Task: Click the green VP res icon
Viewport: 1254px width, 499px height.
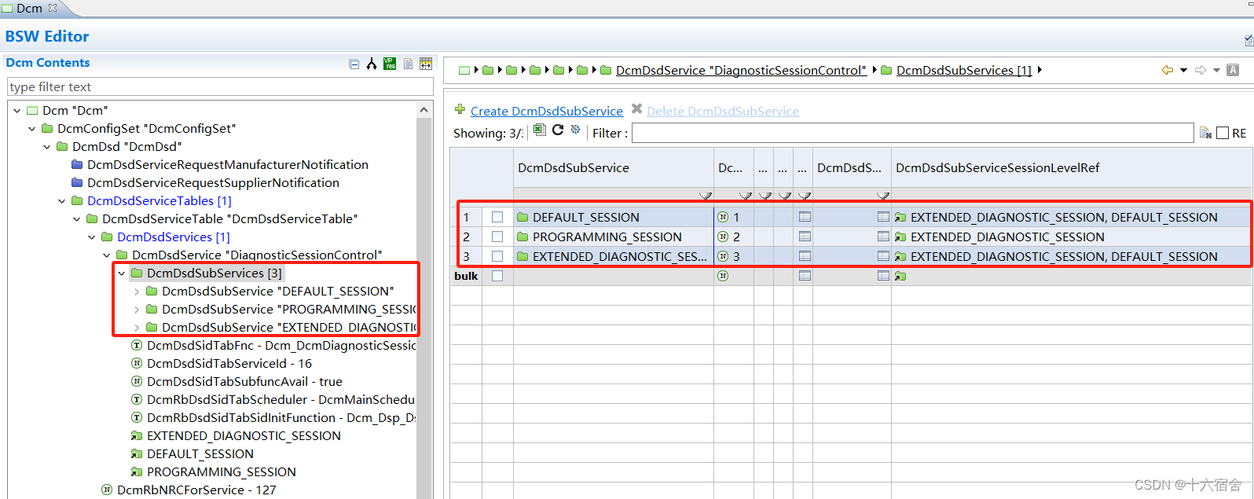Action: (x=390, y=64)
